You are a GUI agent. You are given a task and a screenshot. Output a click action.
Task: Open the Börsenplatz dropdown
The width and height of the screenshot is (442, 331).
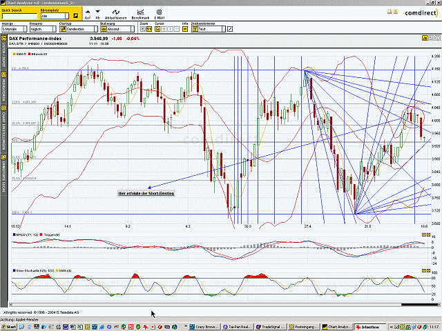coord(55,16)
